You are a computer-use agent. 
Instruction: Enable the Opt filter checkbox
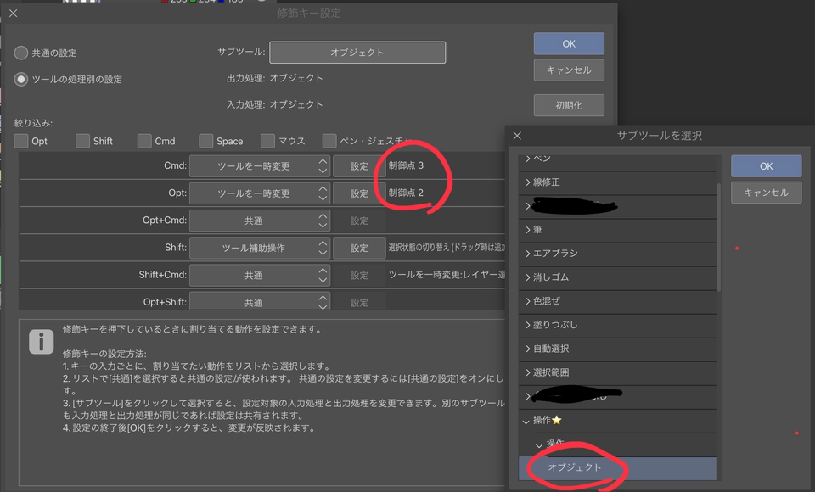point(21,141)
